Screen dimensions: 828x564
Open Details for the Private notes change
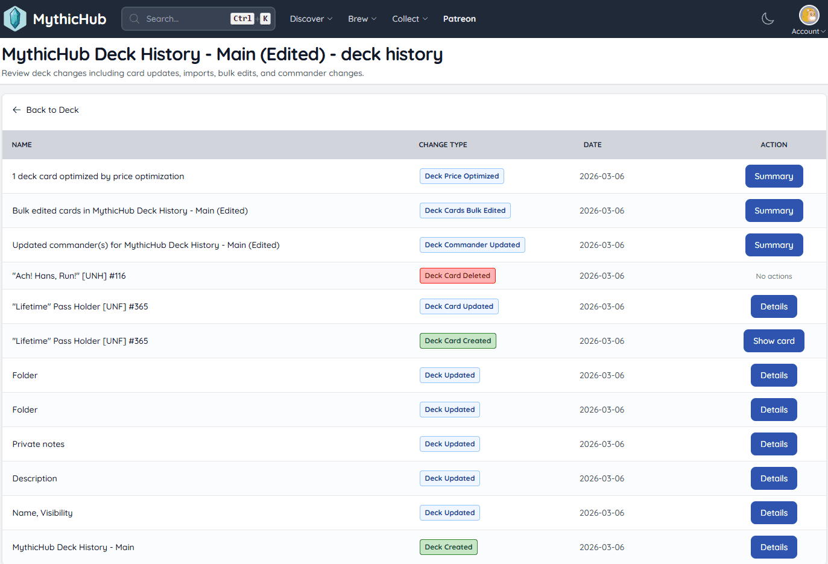point(774,444)
